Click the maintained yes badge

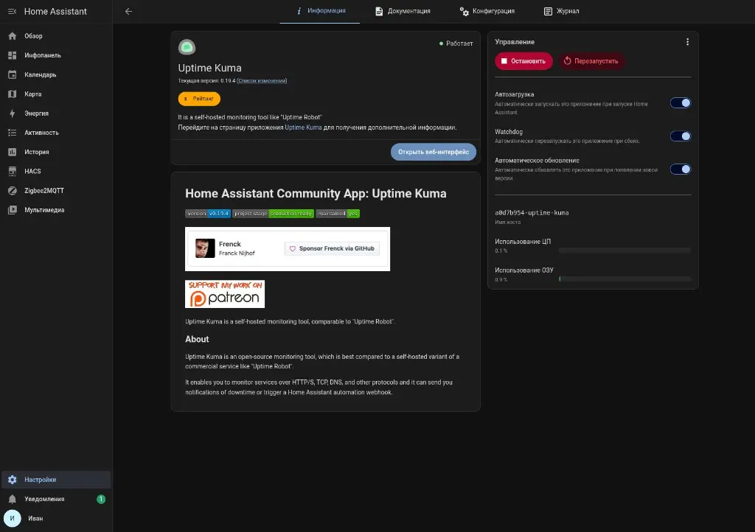click(x=338, y=214)
